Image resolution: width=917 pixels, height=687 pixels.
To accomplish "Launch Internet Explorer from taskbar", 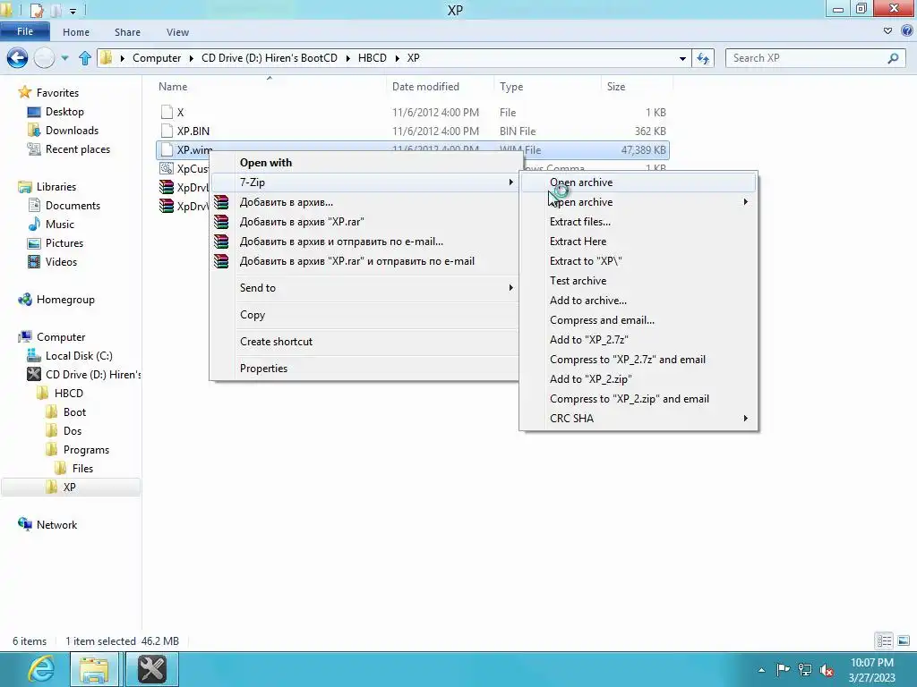I will click(x=41, y=669).
